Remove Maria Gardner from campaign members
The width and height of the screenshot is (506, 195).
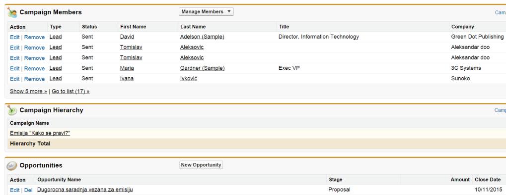tap(35, 68)
